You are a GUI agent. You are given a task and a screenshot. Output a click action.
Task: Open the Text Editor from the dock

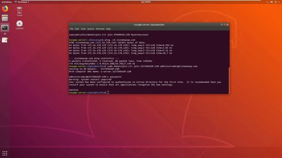[x=5, y=40]
